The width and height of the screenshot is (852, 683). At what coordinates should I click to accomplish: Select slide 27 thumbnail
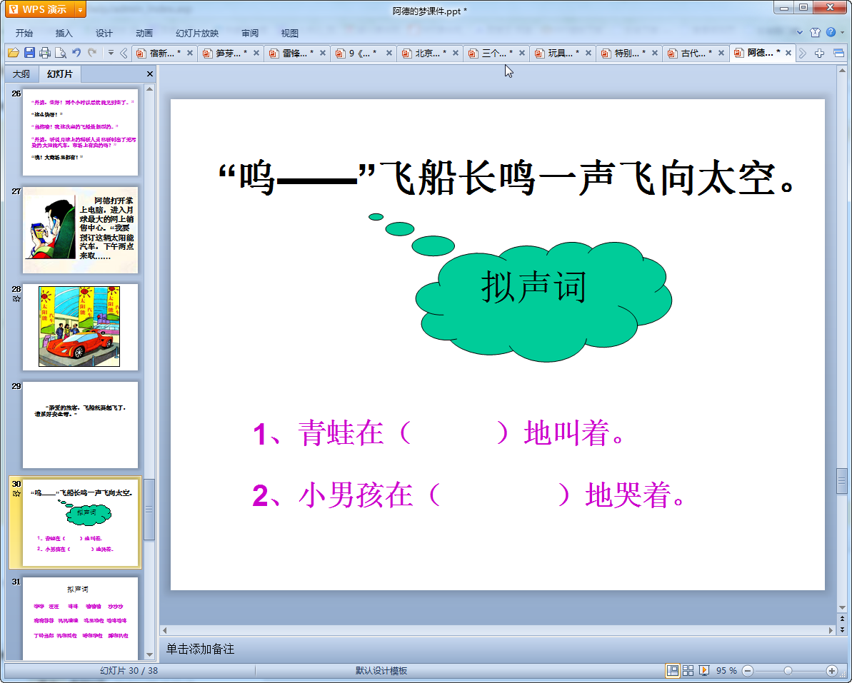pos(81,230)
